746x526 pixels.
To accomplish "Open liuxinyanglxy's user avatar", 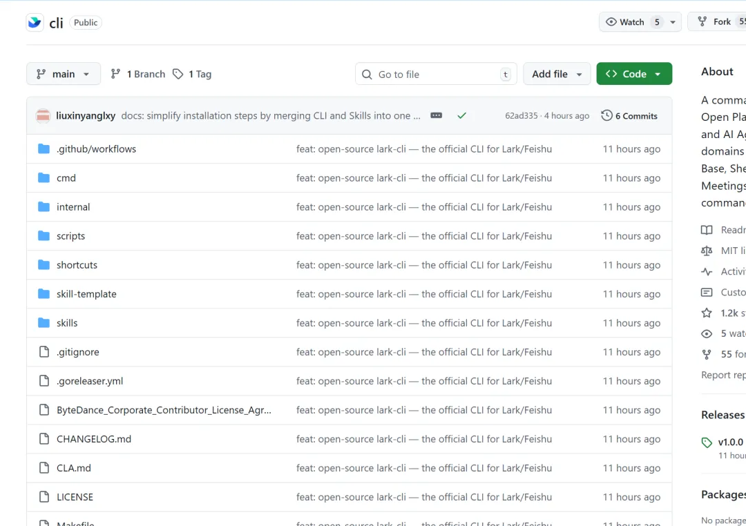I will tap(43, 115).
